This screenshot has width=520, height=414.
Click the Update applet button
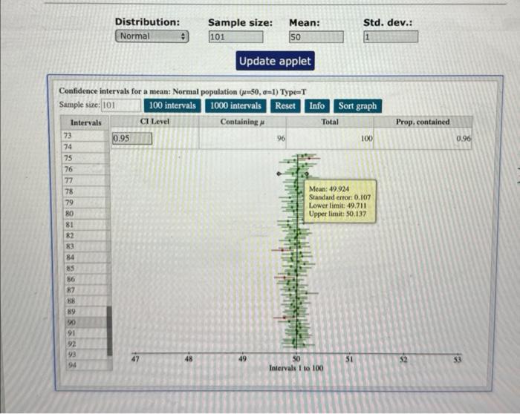pos(275,61)
